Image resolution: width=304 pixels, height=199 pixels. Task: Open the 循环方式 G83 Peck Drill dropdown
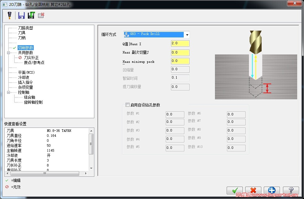coord(156,35)
